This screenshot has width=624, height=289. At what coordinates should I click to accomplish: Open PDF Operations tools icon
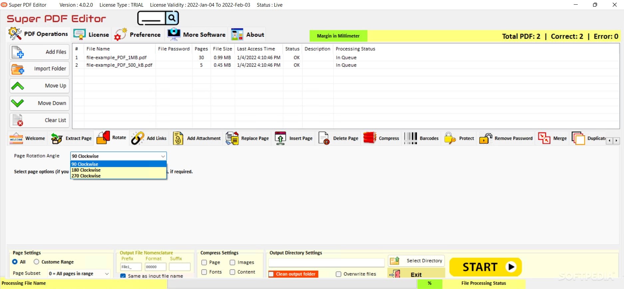[x=15, y=34]
